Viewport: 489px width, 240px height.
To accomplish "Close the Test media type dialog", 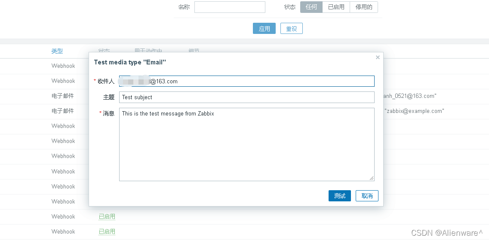I will [x=378, y=57].
